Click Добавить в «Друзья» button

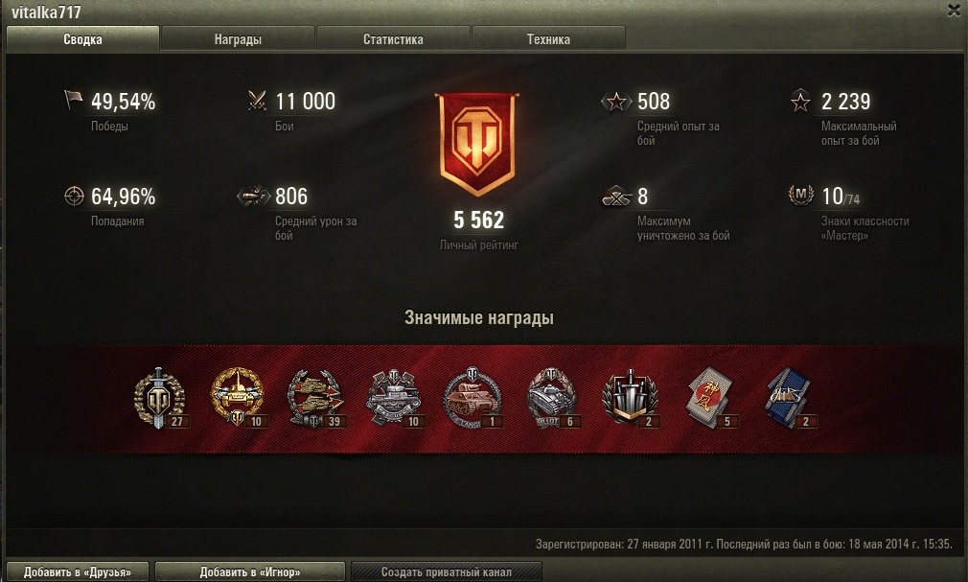click(78, 572)
